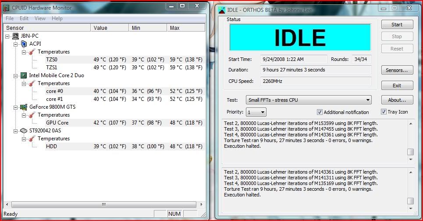
Task: Collapse the ACPI Temperatures node
Action: (x=24, y=52)
